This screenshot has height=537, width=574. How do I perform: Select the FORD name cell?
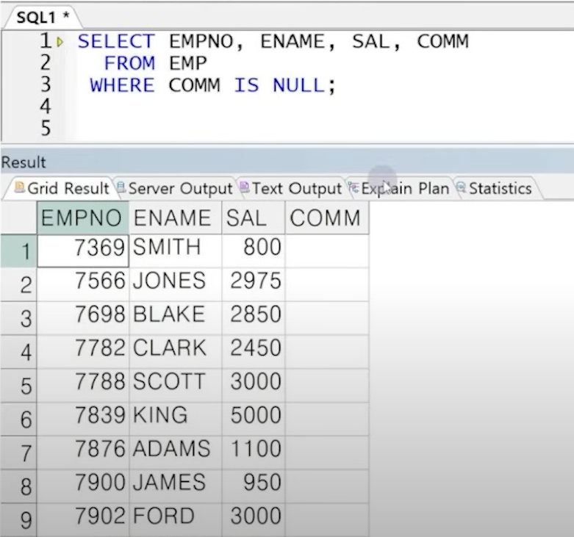coord(176,520)
